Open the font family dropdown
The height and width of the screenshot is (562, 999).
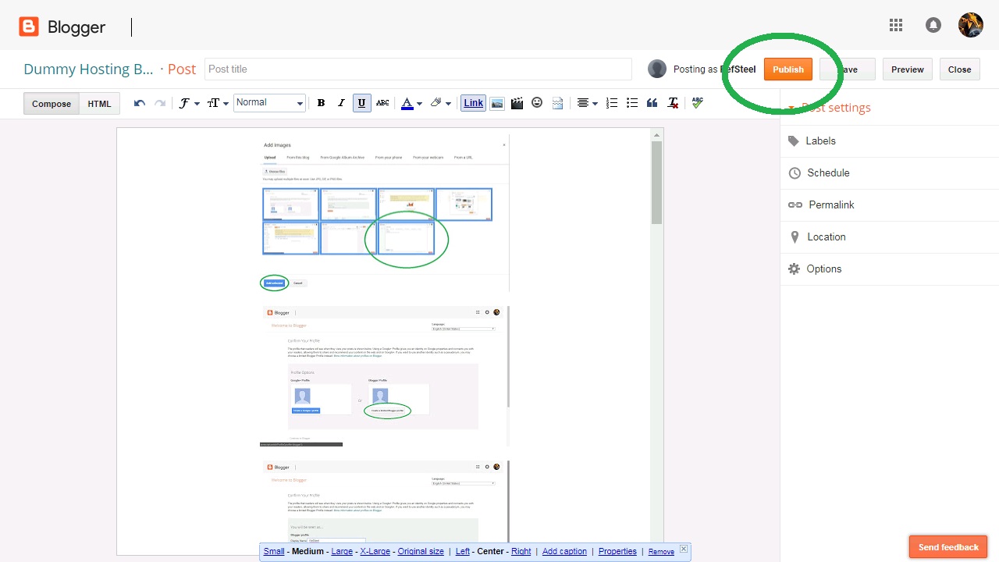(189, 103)
